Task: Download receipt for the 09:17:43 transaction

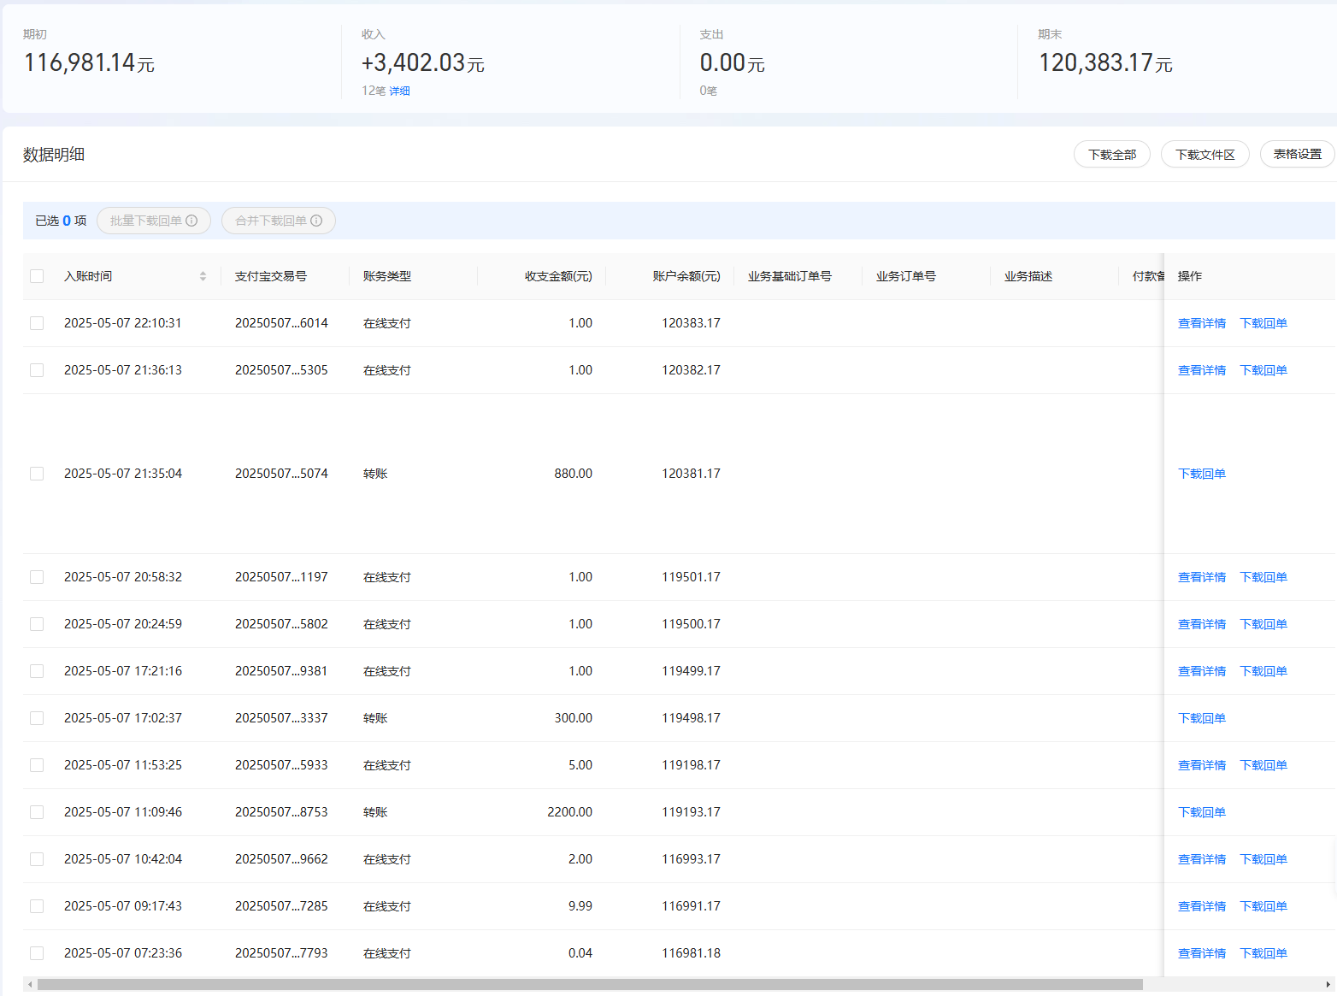Action: pos(1263,906)
